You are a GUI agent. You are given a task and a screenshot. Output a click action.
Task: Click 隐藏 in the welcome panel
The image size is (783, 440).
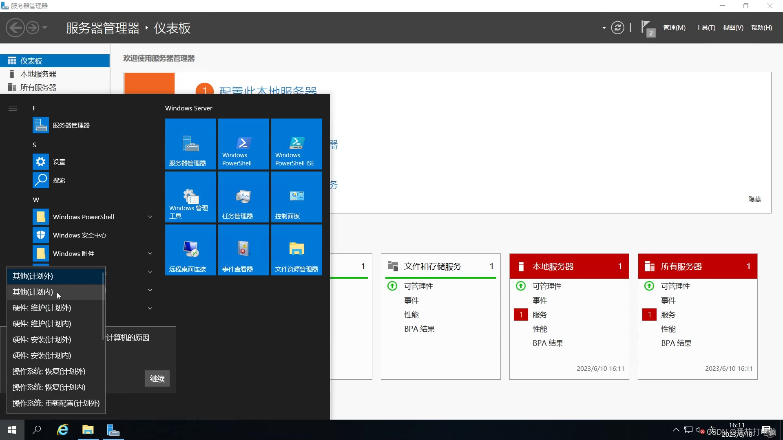pos(754,199)
